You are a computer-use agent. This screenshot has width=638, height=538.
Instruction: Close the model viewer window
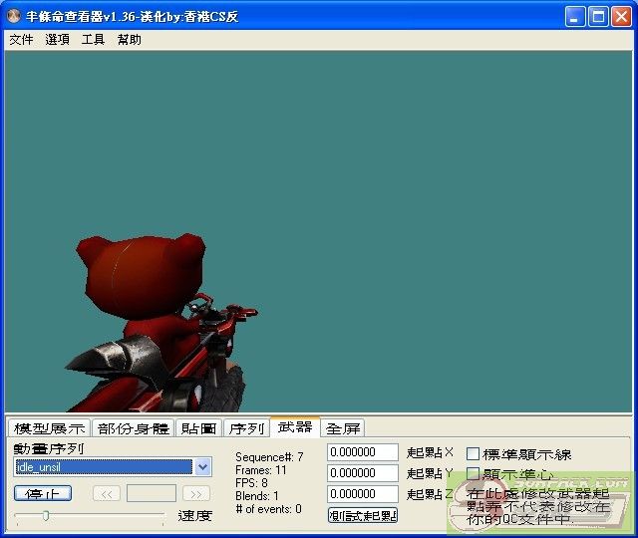tap(622, 16)
